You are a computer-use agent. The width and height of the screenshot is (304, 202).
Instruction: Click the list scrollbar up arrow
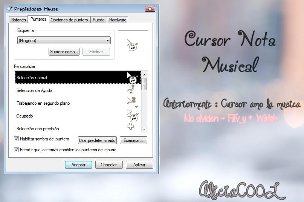[144, 74]
